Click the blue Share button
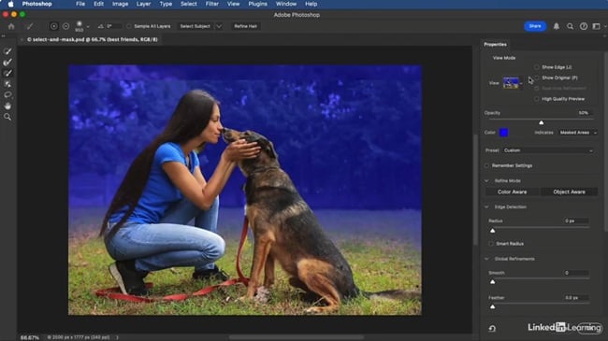Screen dimensions: 608x341 click(535, 26)
